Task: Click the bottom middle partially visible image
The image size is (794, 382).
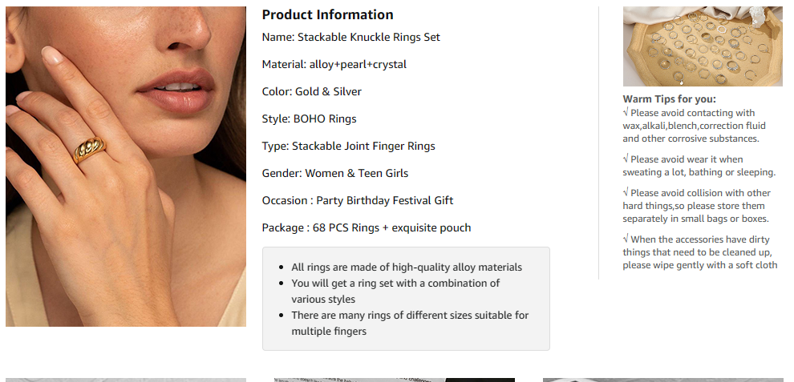Action: point(395,380)
